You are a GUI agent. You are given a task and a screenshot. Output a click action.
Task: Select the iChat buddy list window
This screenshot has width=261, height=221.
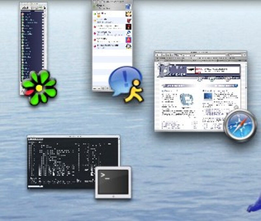[112, 45]
